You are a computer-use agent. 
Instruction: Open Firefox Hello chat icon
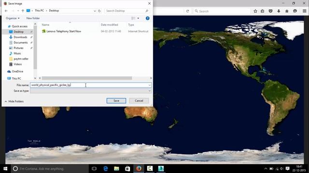tap(295, 11)
